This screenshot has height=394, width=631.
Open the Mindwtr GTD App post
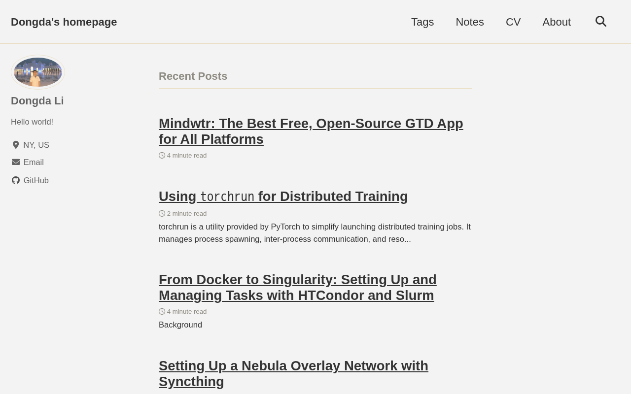[311, 131]
